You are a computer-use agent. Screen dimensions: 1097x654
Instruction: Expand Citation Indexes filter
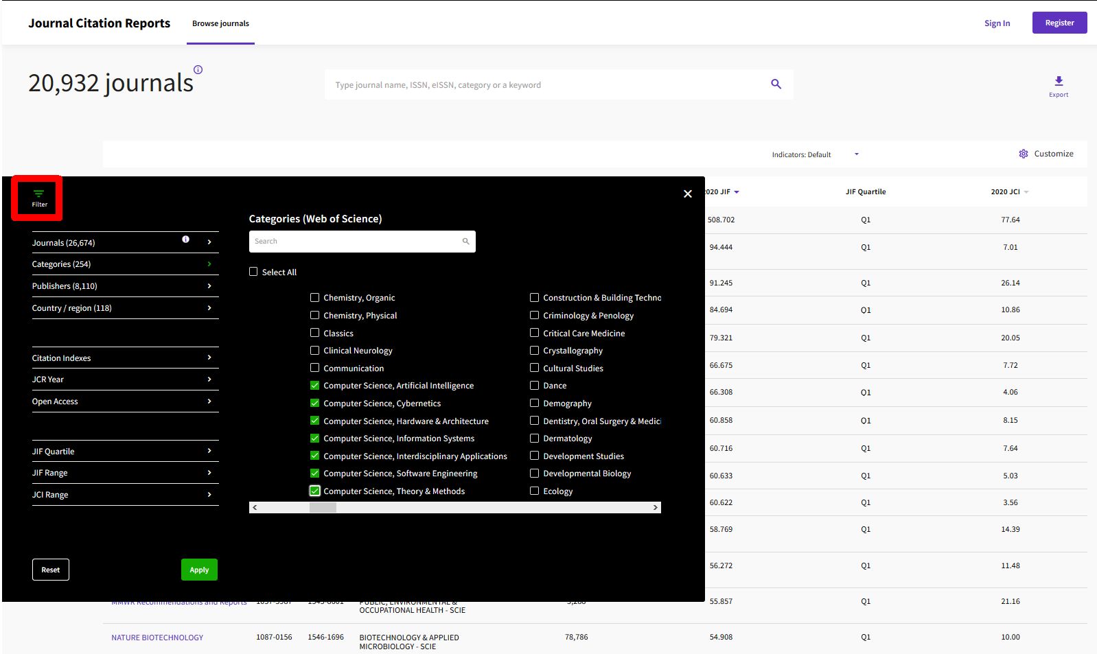pos(125,358)
